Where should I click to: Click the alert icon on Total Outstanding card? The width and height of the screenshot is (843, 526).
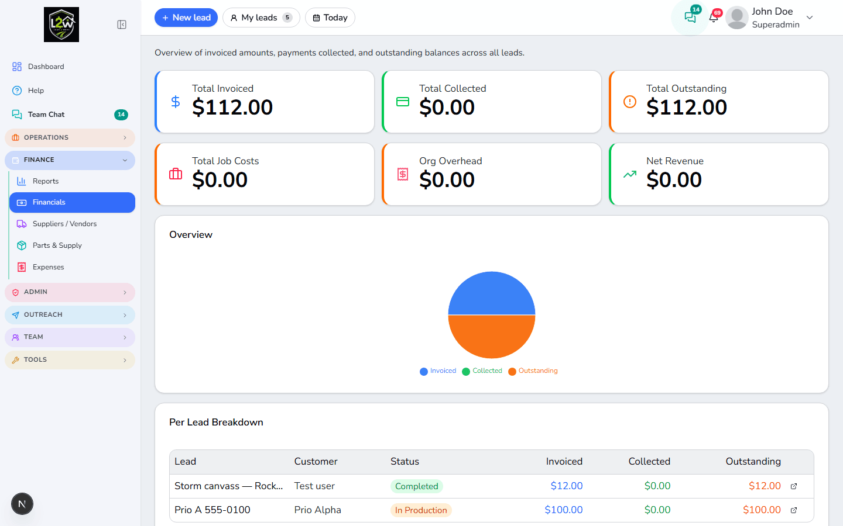pos(630,102)
